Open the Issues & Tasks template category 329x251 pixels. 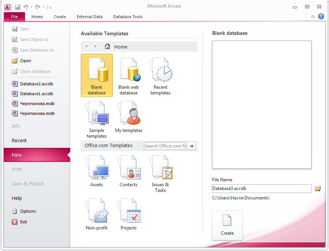(161, 174)
